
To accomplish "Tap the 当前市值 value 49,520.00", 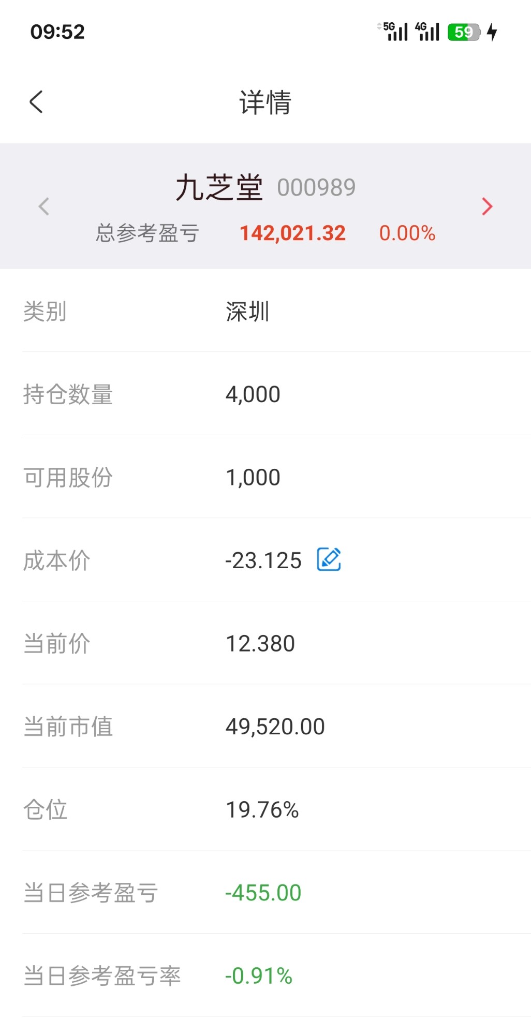I will 275,727.
